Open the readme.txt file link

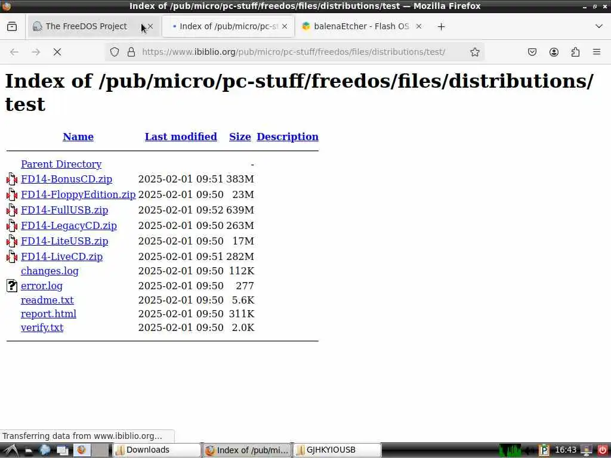47,300
